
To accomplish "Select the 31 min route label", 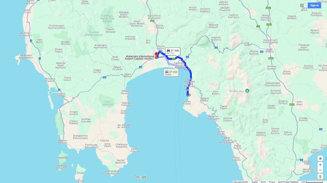I will (x=173, y=51).
